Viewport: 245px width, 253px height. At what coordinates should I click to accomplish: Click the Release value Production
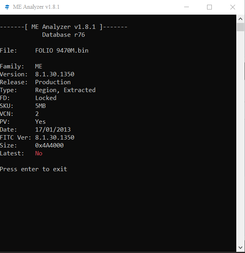point(53,82)
